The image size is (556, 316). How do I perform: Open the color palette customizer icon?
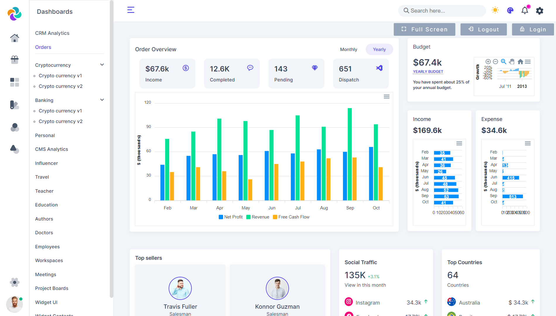coord(510,11)
